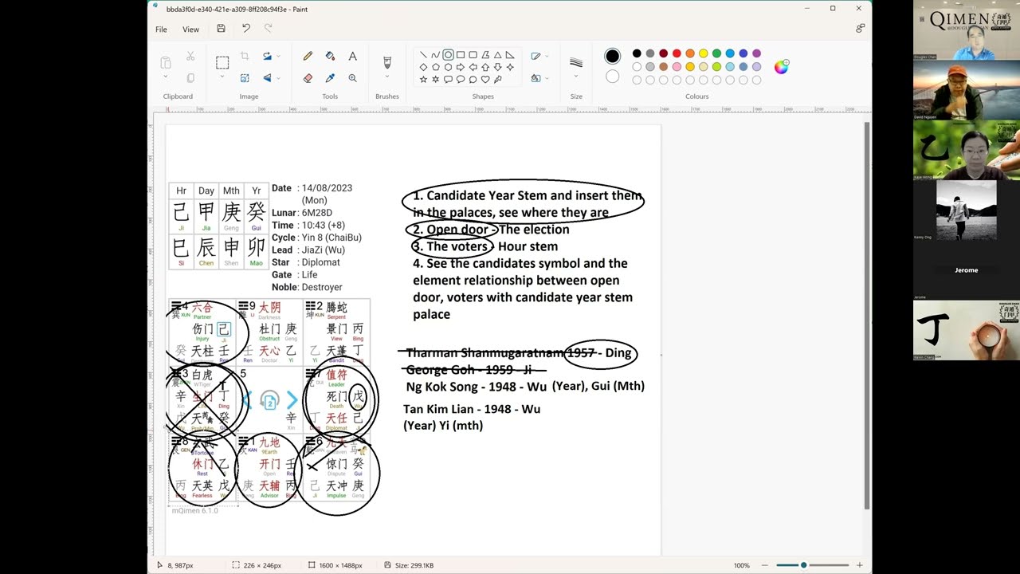The height and width of the screenshot is (574, 1020).
Task: Click the Undo arrow
Action: pyautogui.click(x=245, y=28)
